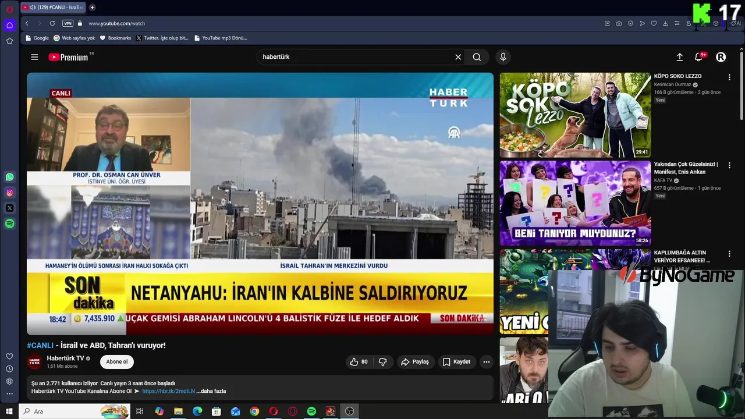Open options for Yakından Çok Güzelsiniz video
The height and width of the screenshot is (419, 745).
(x=729, y=165)
